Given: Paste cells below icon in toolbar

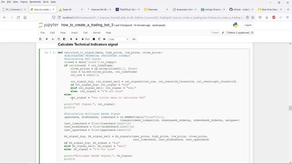Looking at the screenshot, I should pos(64,39).
